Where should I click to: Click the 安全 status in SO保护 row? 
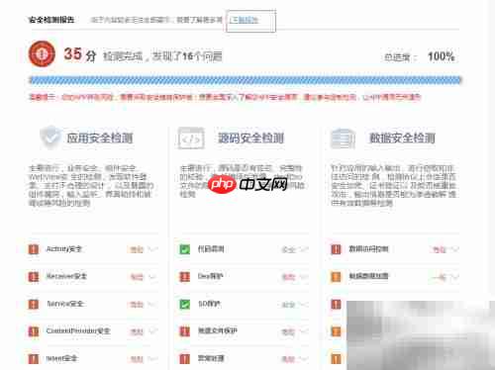coord(288,305)
